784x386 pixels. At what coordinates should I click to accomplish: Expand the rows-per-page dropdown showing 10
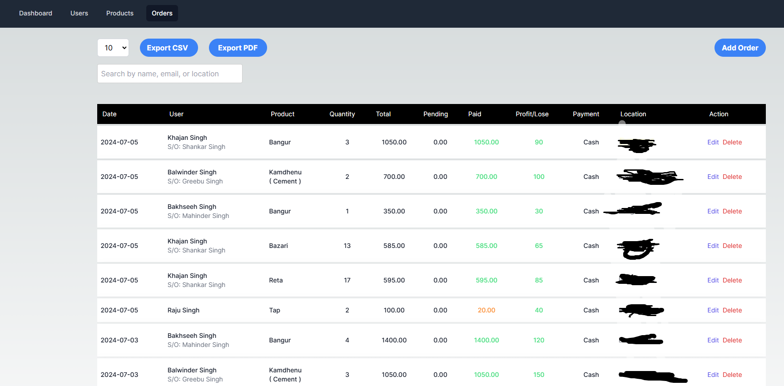coord(113,48)
